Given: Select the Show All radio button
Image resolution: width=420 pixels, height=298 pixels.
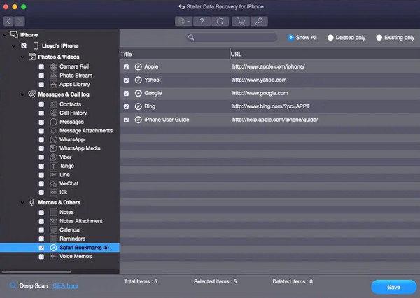Looking at the screenshot, I should click(x=290, y=38).
